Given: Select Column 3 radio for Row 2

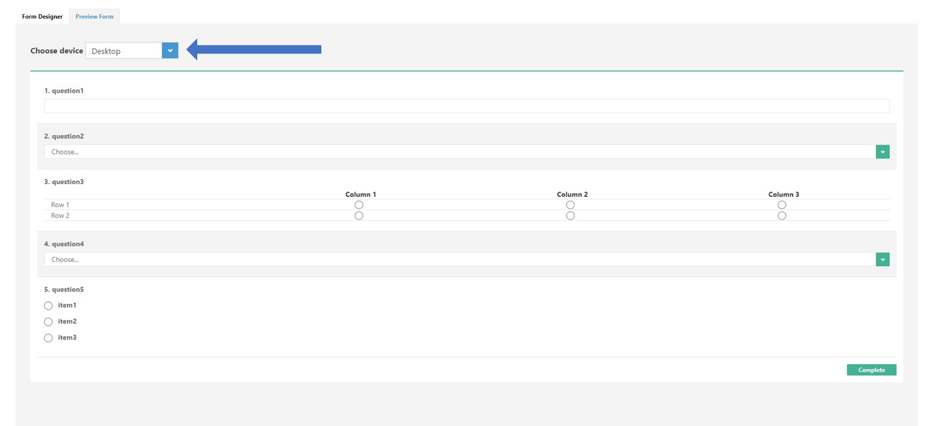Looking at the screenshot, I should (782, 215).
